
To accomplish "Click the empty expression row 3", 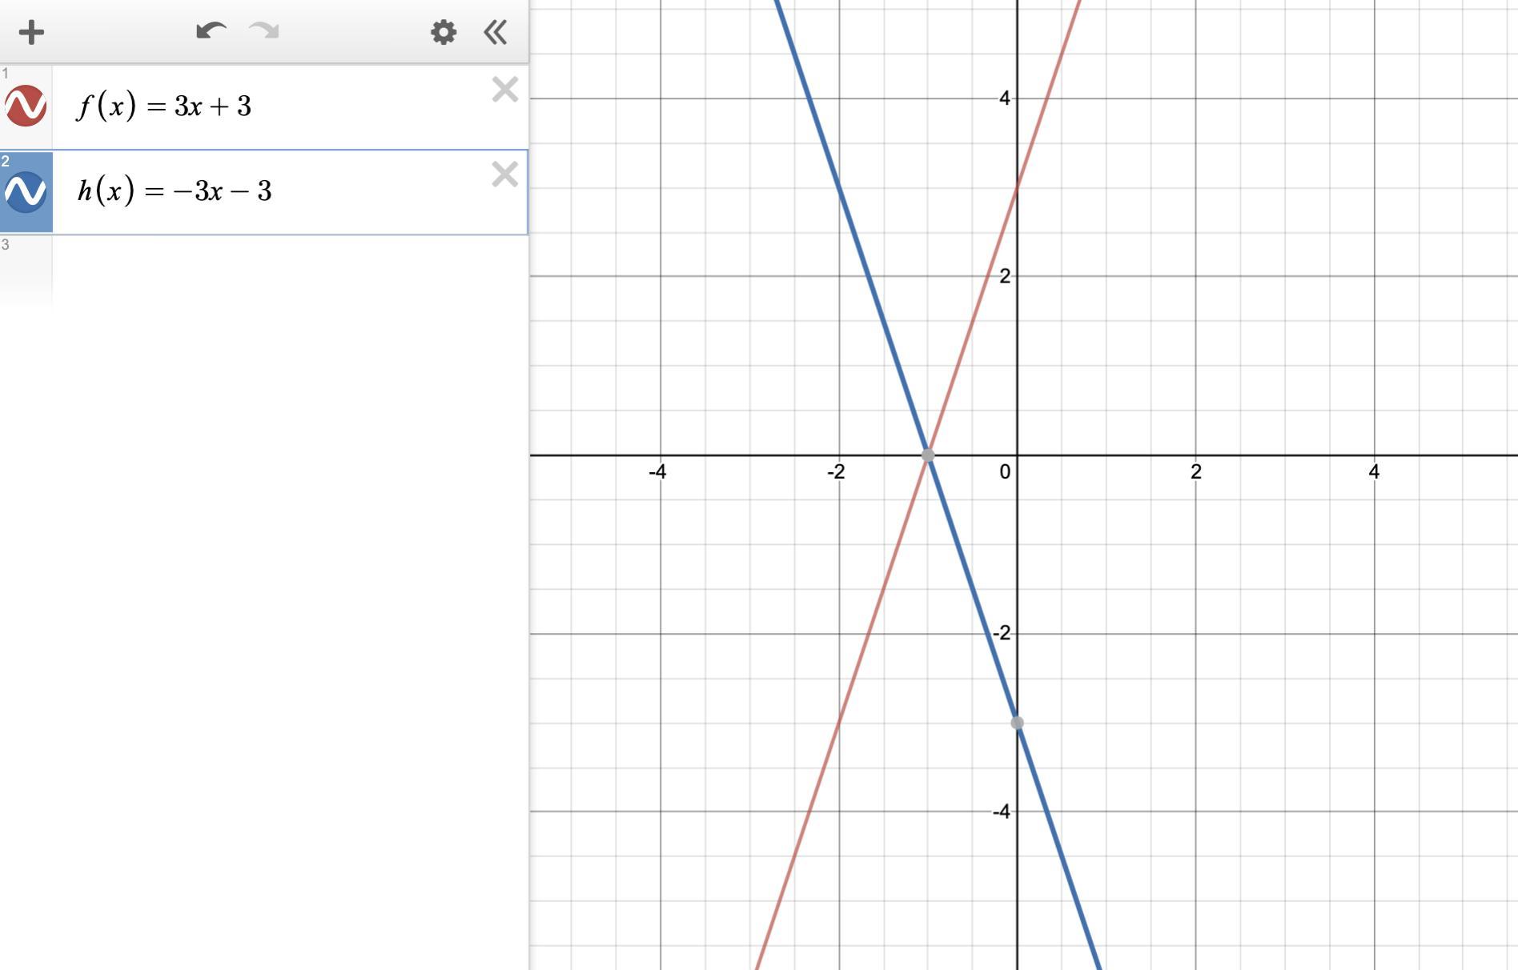I will [264, 272].
